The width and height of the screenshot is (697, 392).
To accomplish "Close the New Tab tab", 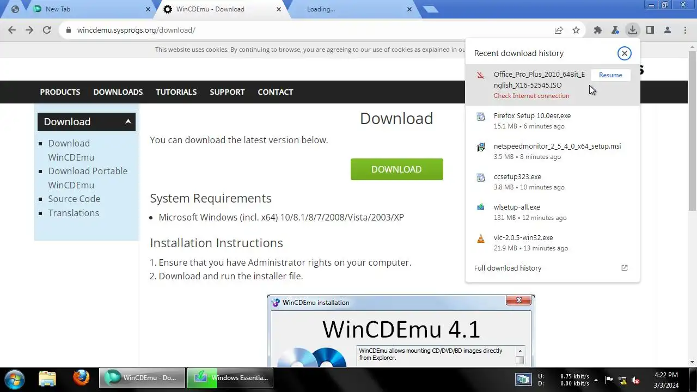I will click(x=148, y=9).
